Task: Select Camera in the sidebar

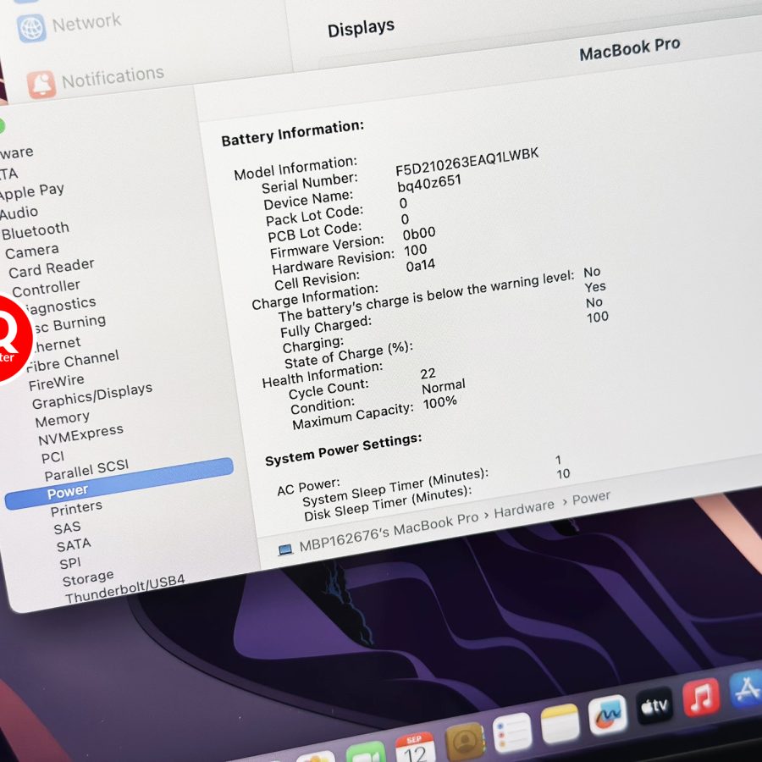Action: click(x=32, y=251)
